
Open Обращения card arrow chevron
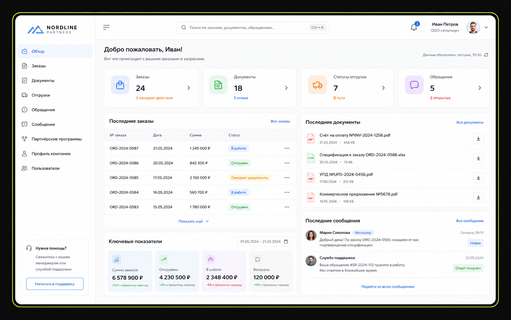pyautogui.click(x=480, y=88)
